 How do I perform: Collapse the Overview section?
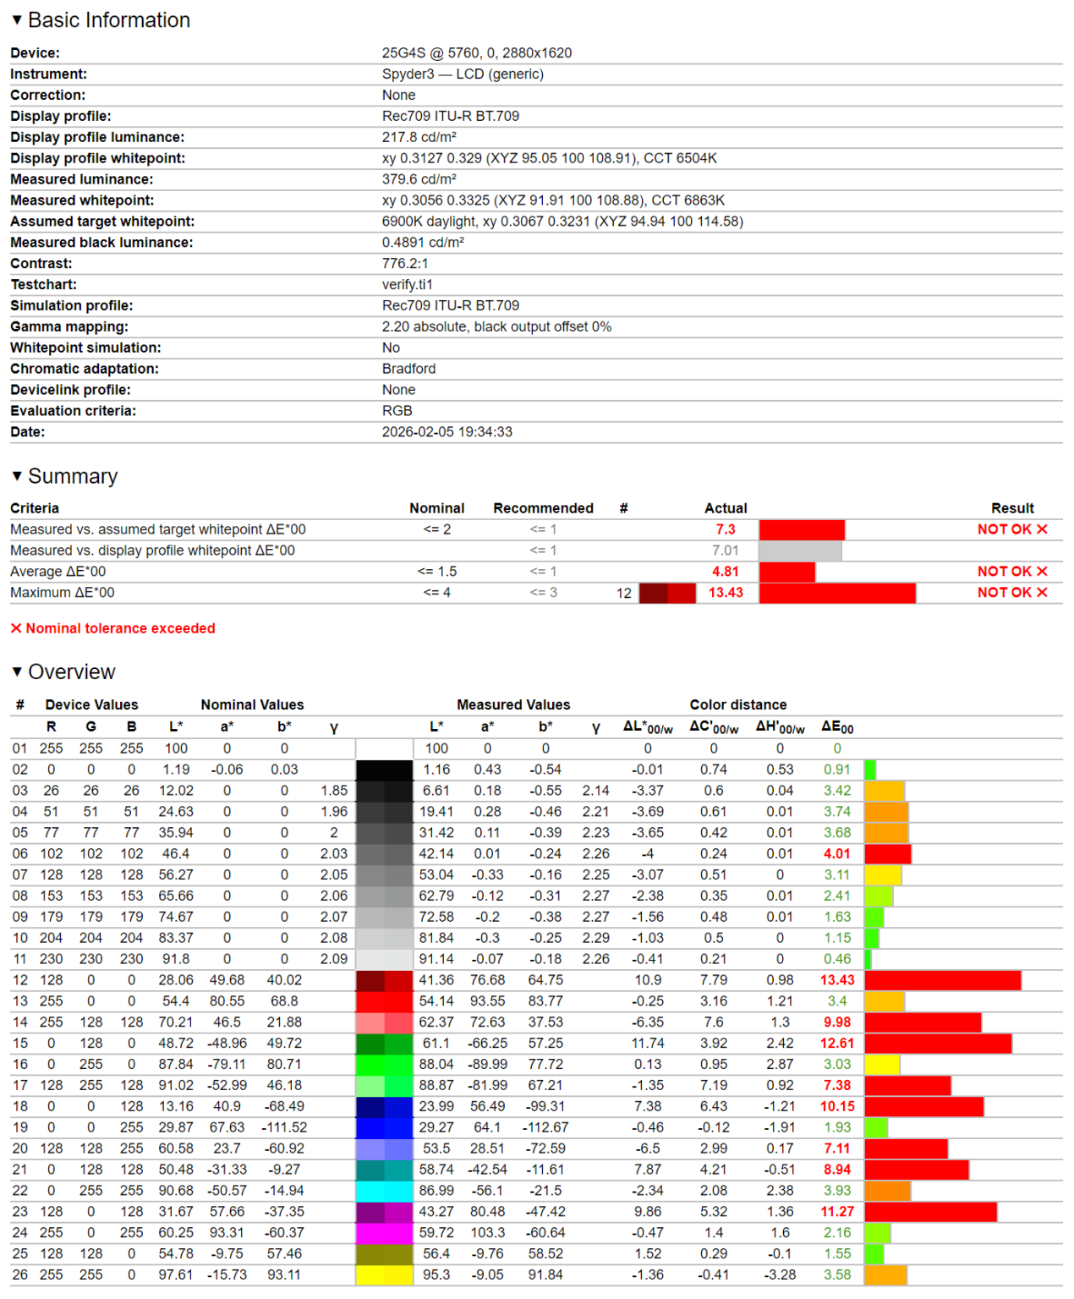click(x=17, y=671)
